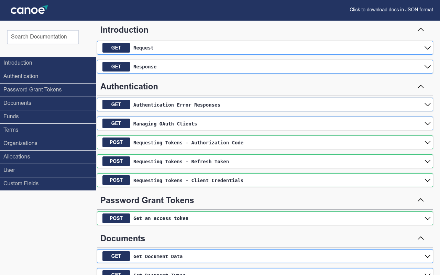Click GET badge for Authentication Error Responses
This screenshot has width=440, height=275.
pos(116,104)
